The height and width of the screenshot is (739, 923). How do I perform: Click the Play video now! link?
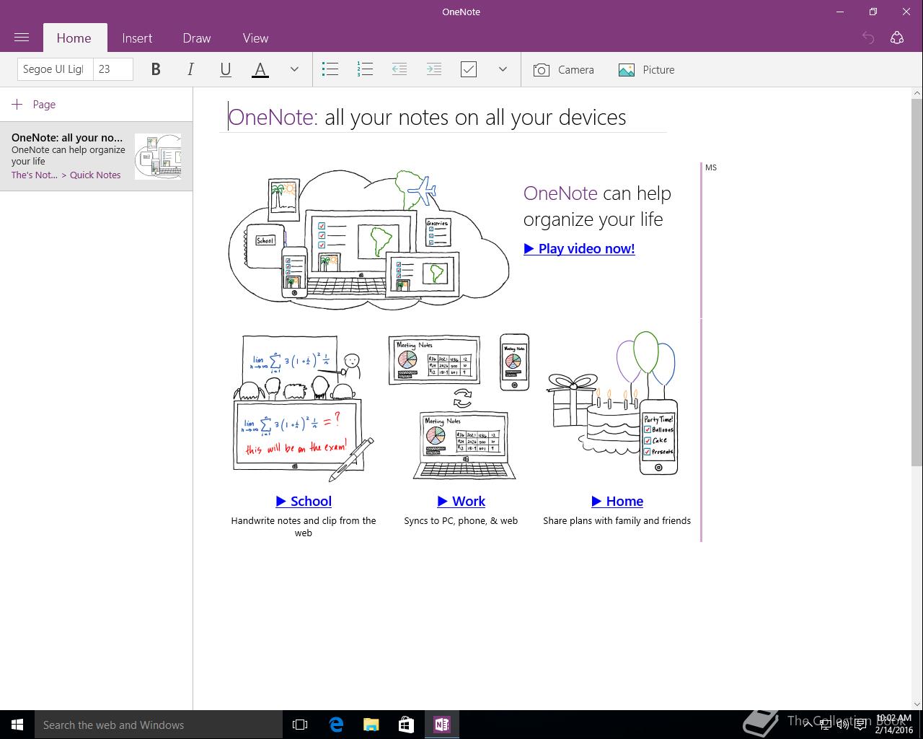579,248
